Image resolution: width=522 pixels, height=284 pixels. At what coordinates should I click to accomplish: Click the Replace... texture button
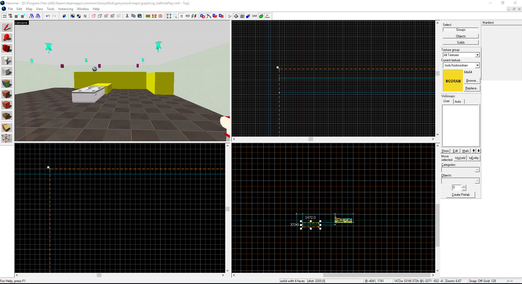472,88
